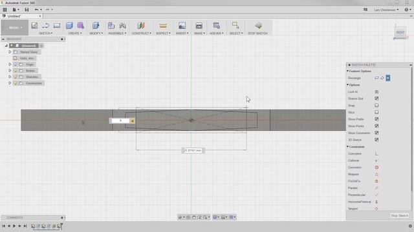Viewport: 414px width, 232px height.
Task: Select the Joint assemble icon
Action: (x=122, y=26)
